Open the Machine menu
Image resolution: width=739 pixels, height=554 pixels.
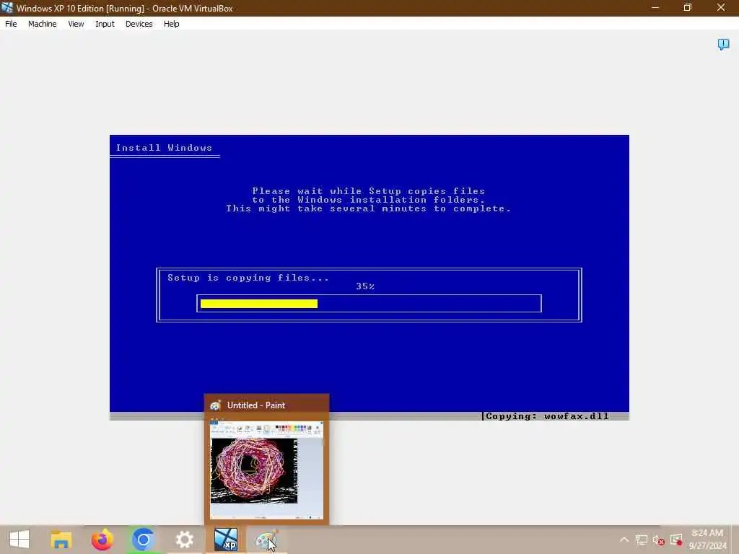(42, 24)
